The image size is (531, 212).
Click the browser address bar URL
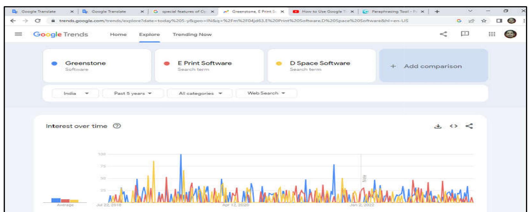(234, 21)
